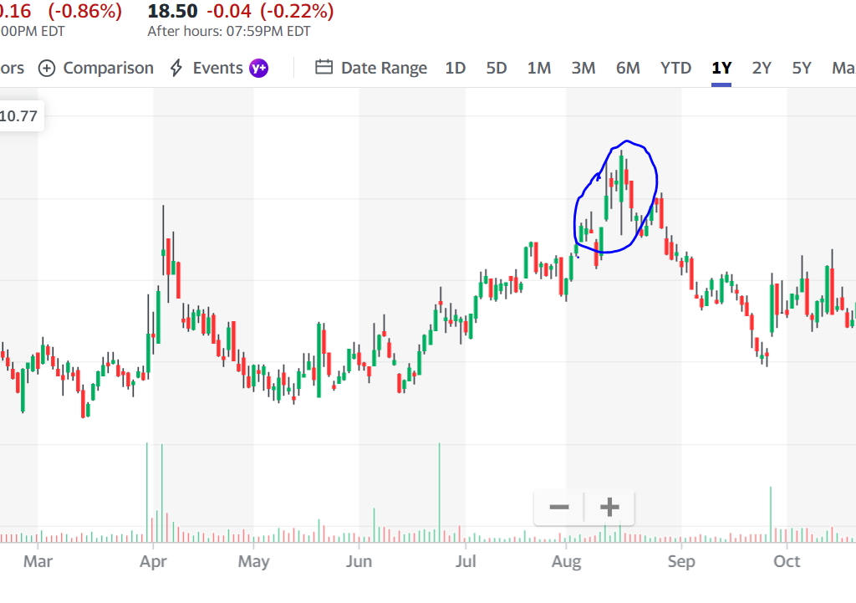This screenshot has height=603, width=856.
Task: Click the Aug axis label
Action: click(x=566, y=561)
